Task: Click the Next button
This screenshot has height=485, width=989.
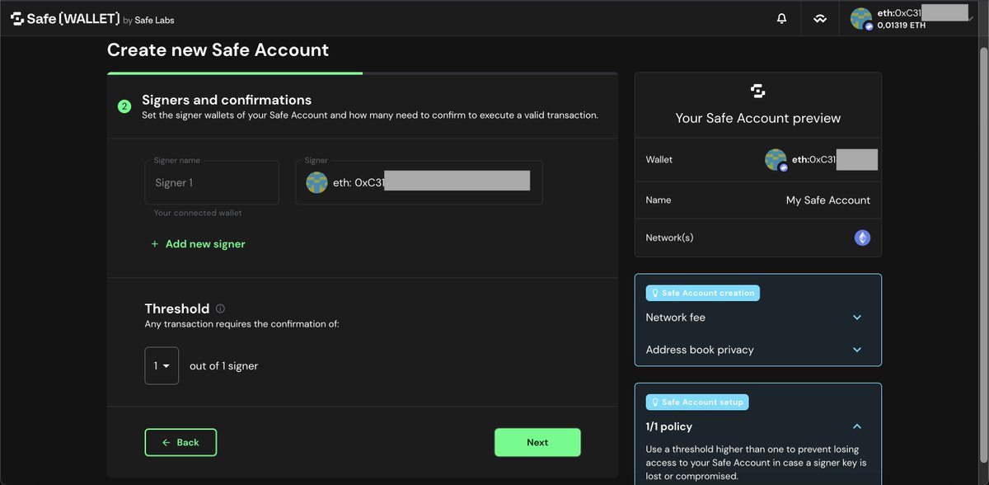Action: [537, 442]
